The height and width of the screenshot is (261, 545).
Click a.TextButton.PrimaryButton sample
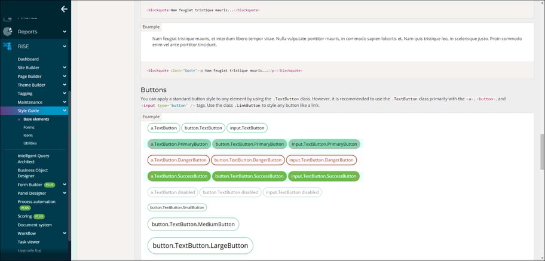pyautogui.click(x=179, y=144)
